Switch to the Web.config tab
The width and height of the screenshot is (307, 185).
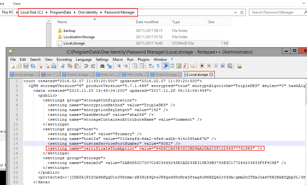[135, 75]
